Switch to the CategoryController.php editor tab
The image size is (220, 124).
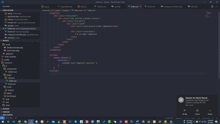(x=173, y=7)
